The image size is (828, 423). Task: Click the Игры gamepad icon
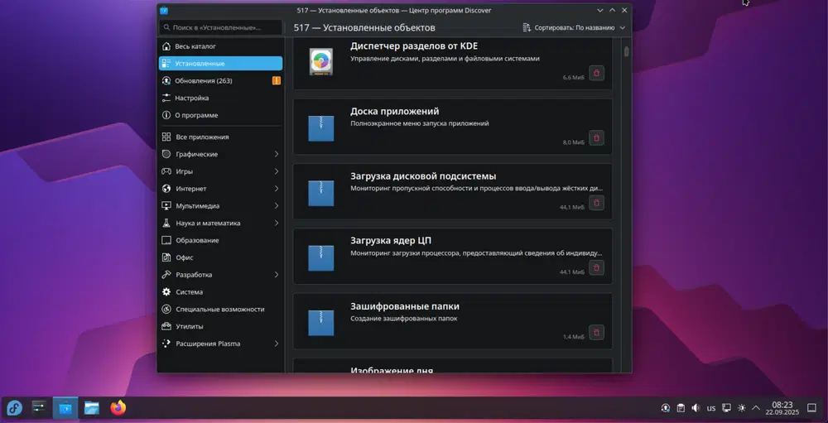pos(166,171)
